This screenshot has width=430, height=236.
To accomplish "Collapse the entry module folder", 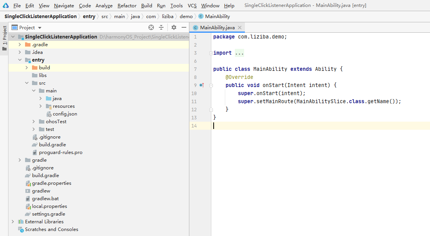I will coord(20,60).
